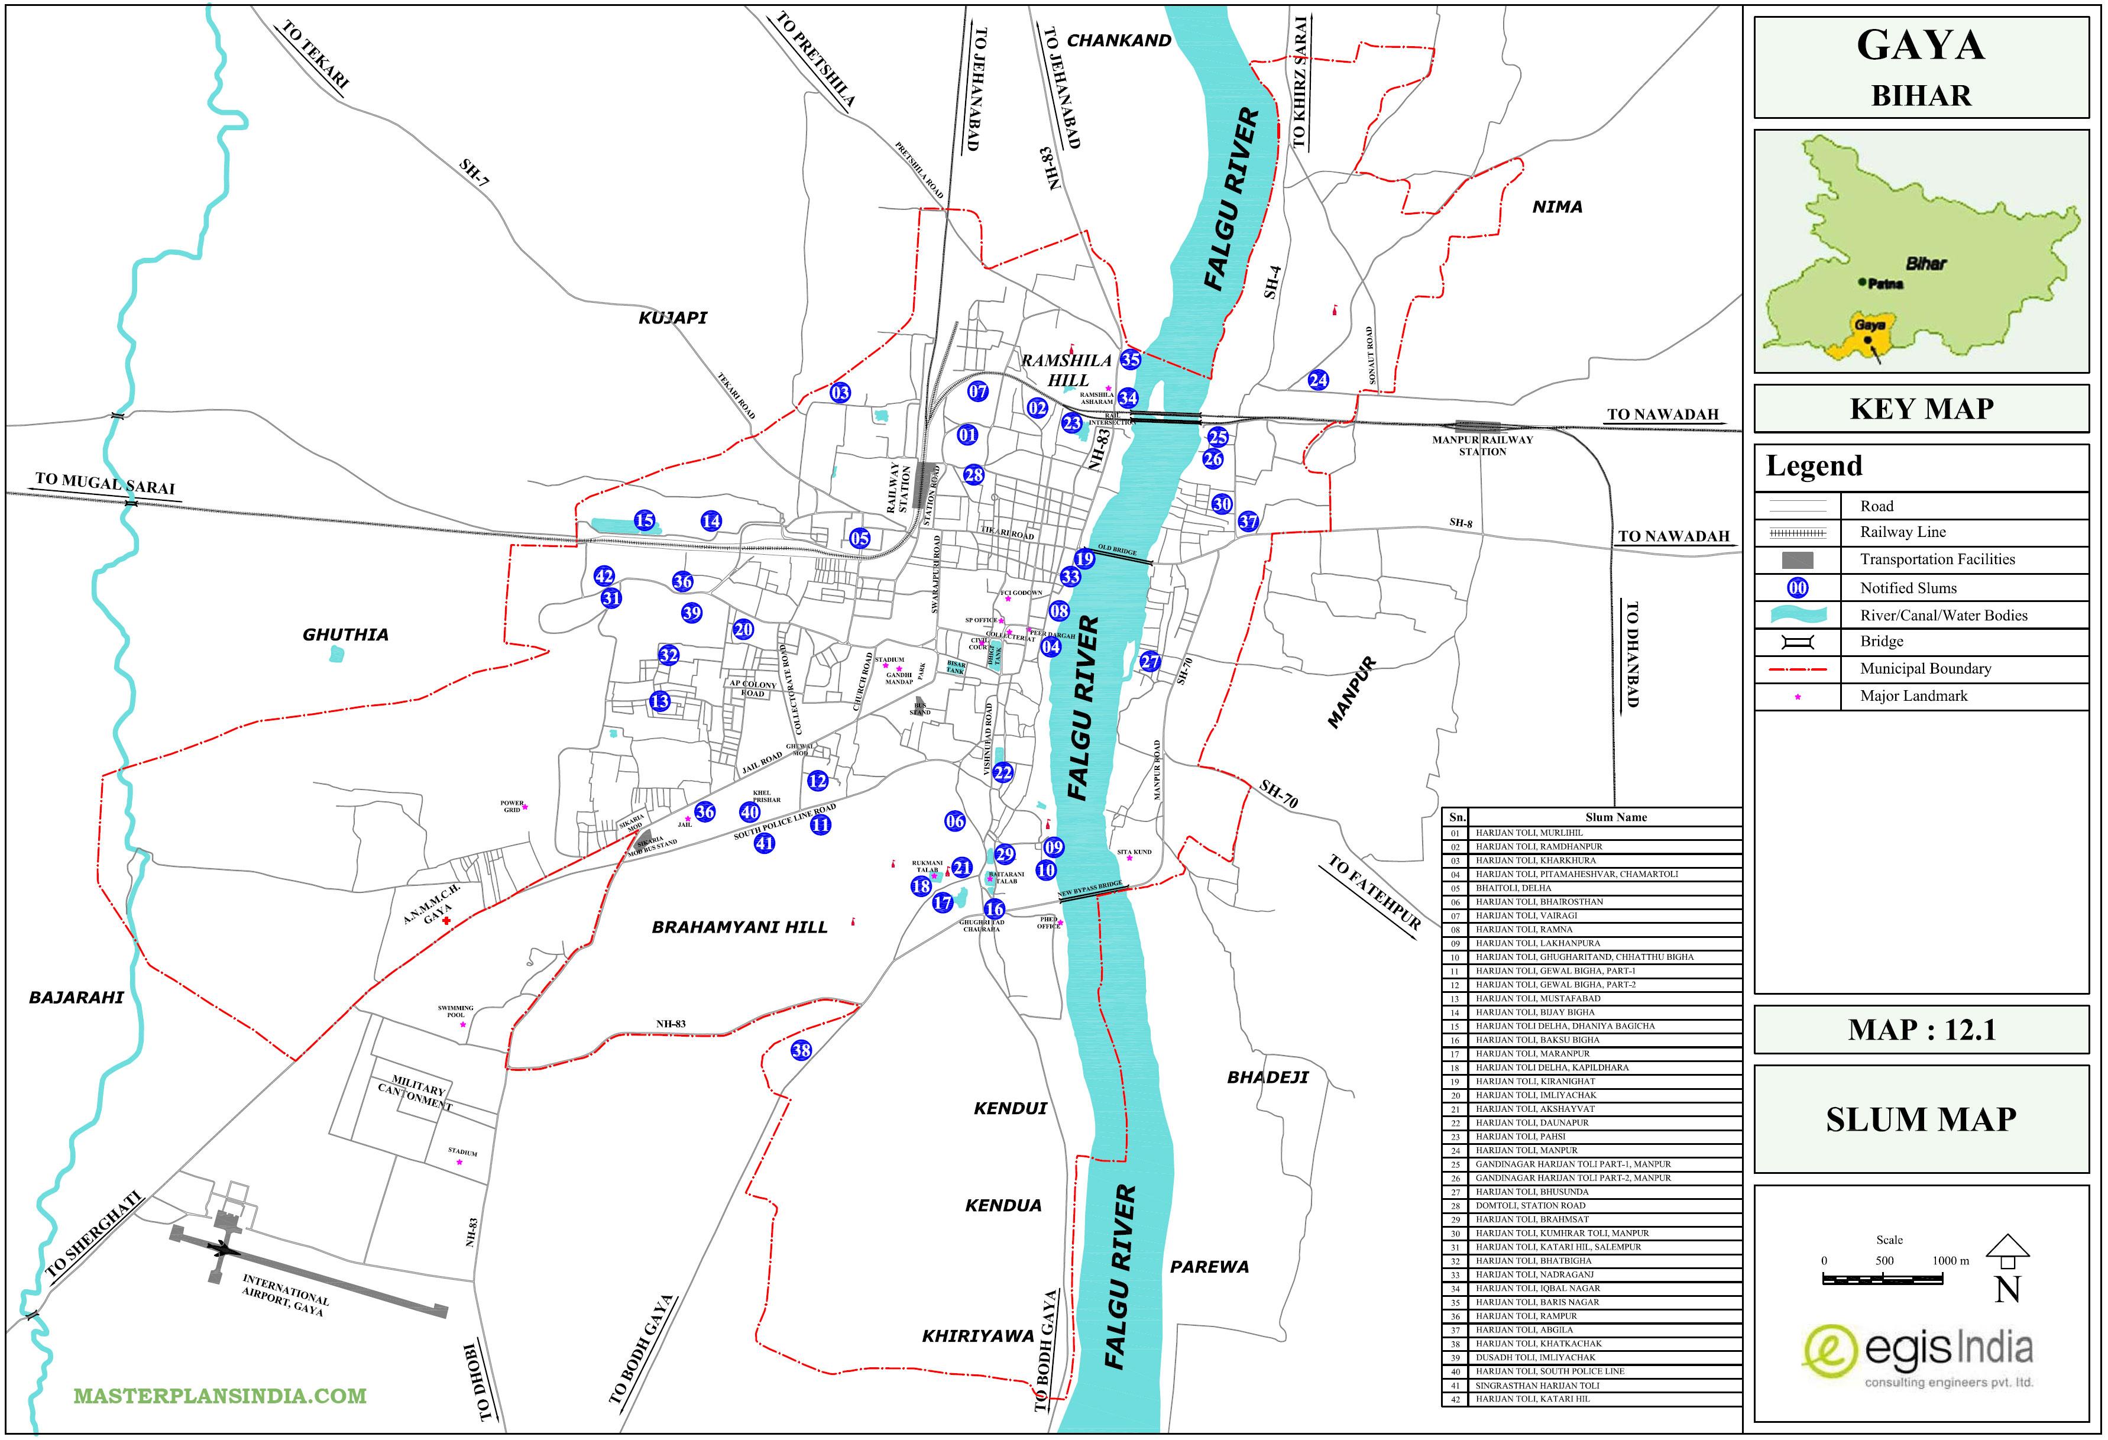Screen dimensions: 2108x1440
Task: Select slum marker 42
Action: (x=604, y=576)
